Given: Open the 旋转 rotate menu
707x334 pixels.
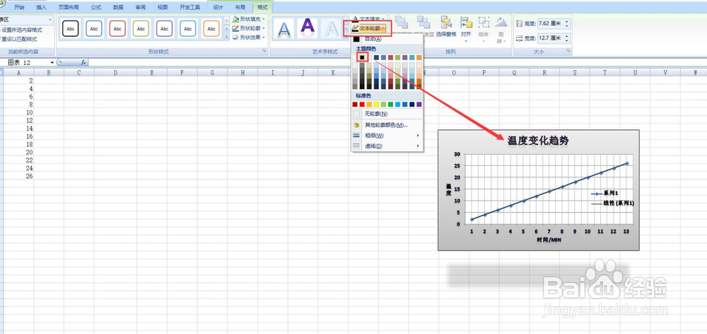Looking at the screenshot, I should click(x=501, y=29).
